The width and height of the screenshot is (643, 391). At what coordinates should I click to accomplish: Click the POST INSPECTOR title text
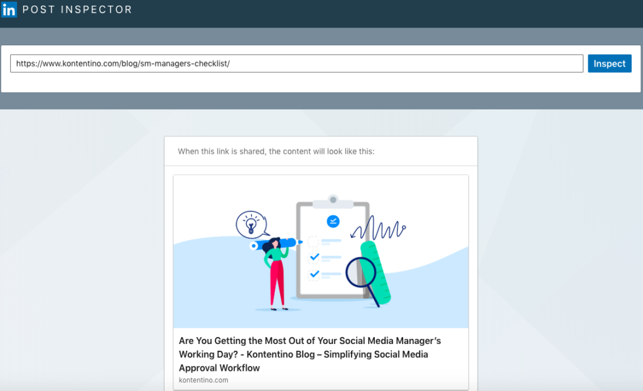click(x=77, y=9)
